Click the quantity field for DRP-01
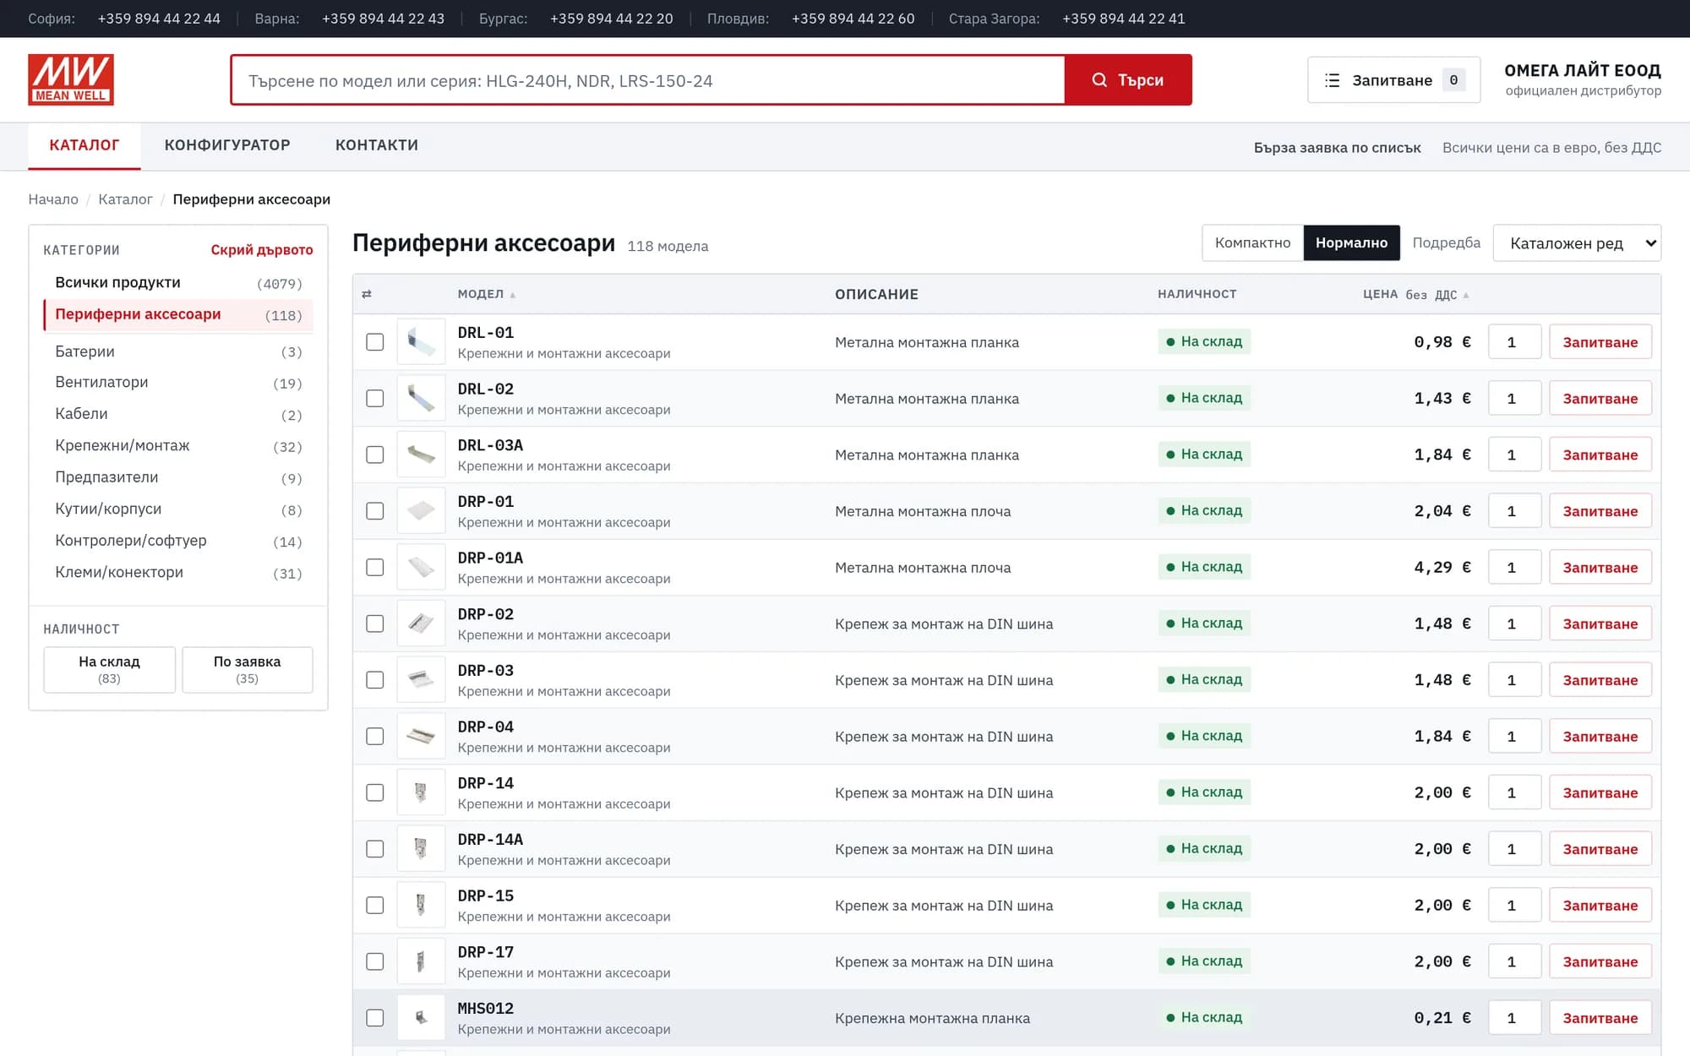Viewport: 1690px width, 1056px height. click(x=1515, y=511)
